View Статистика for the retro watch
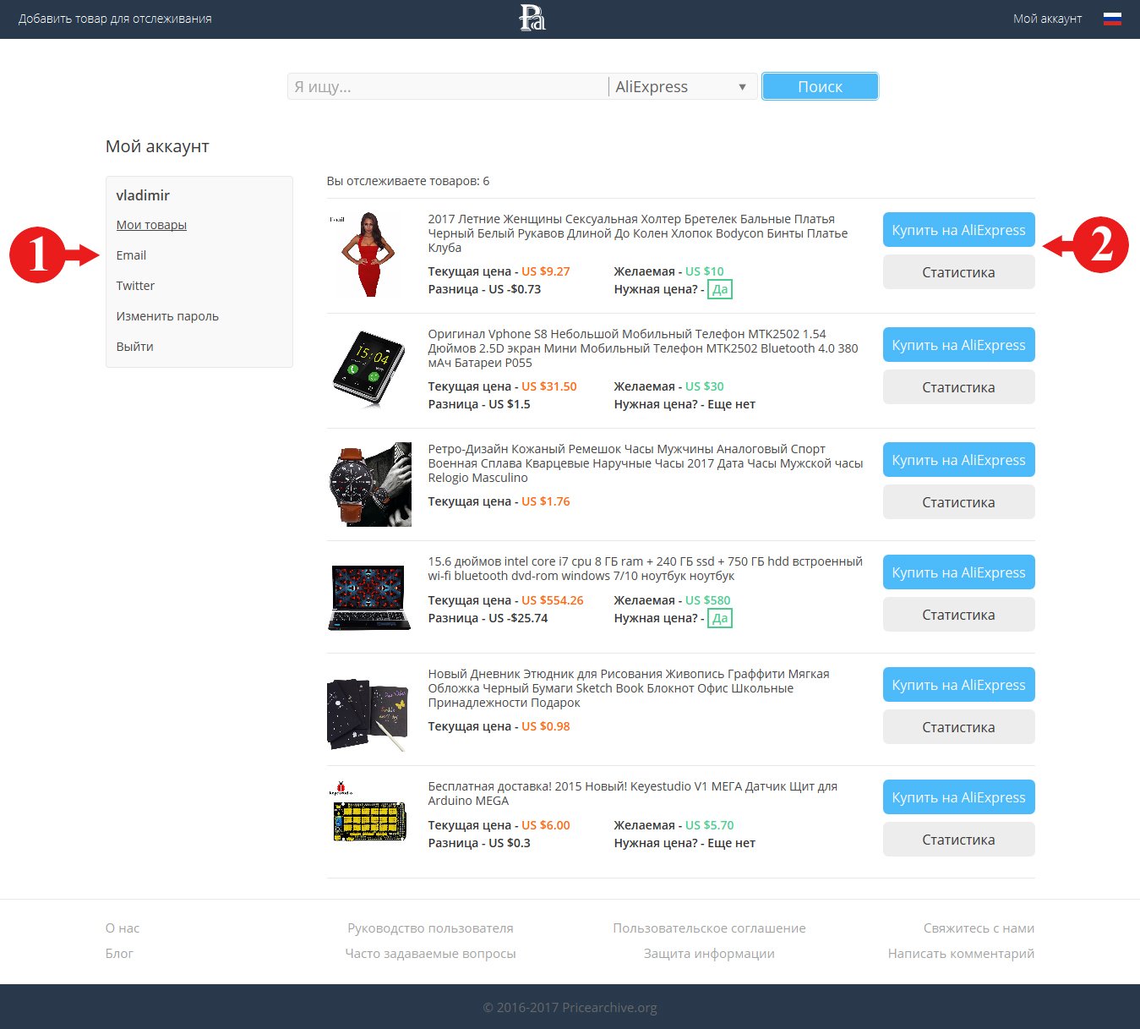Image resolution: width=1140 pixels, height=1029 pixels. [958, 502]
